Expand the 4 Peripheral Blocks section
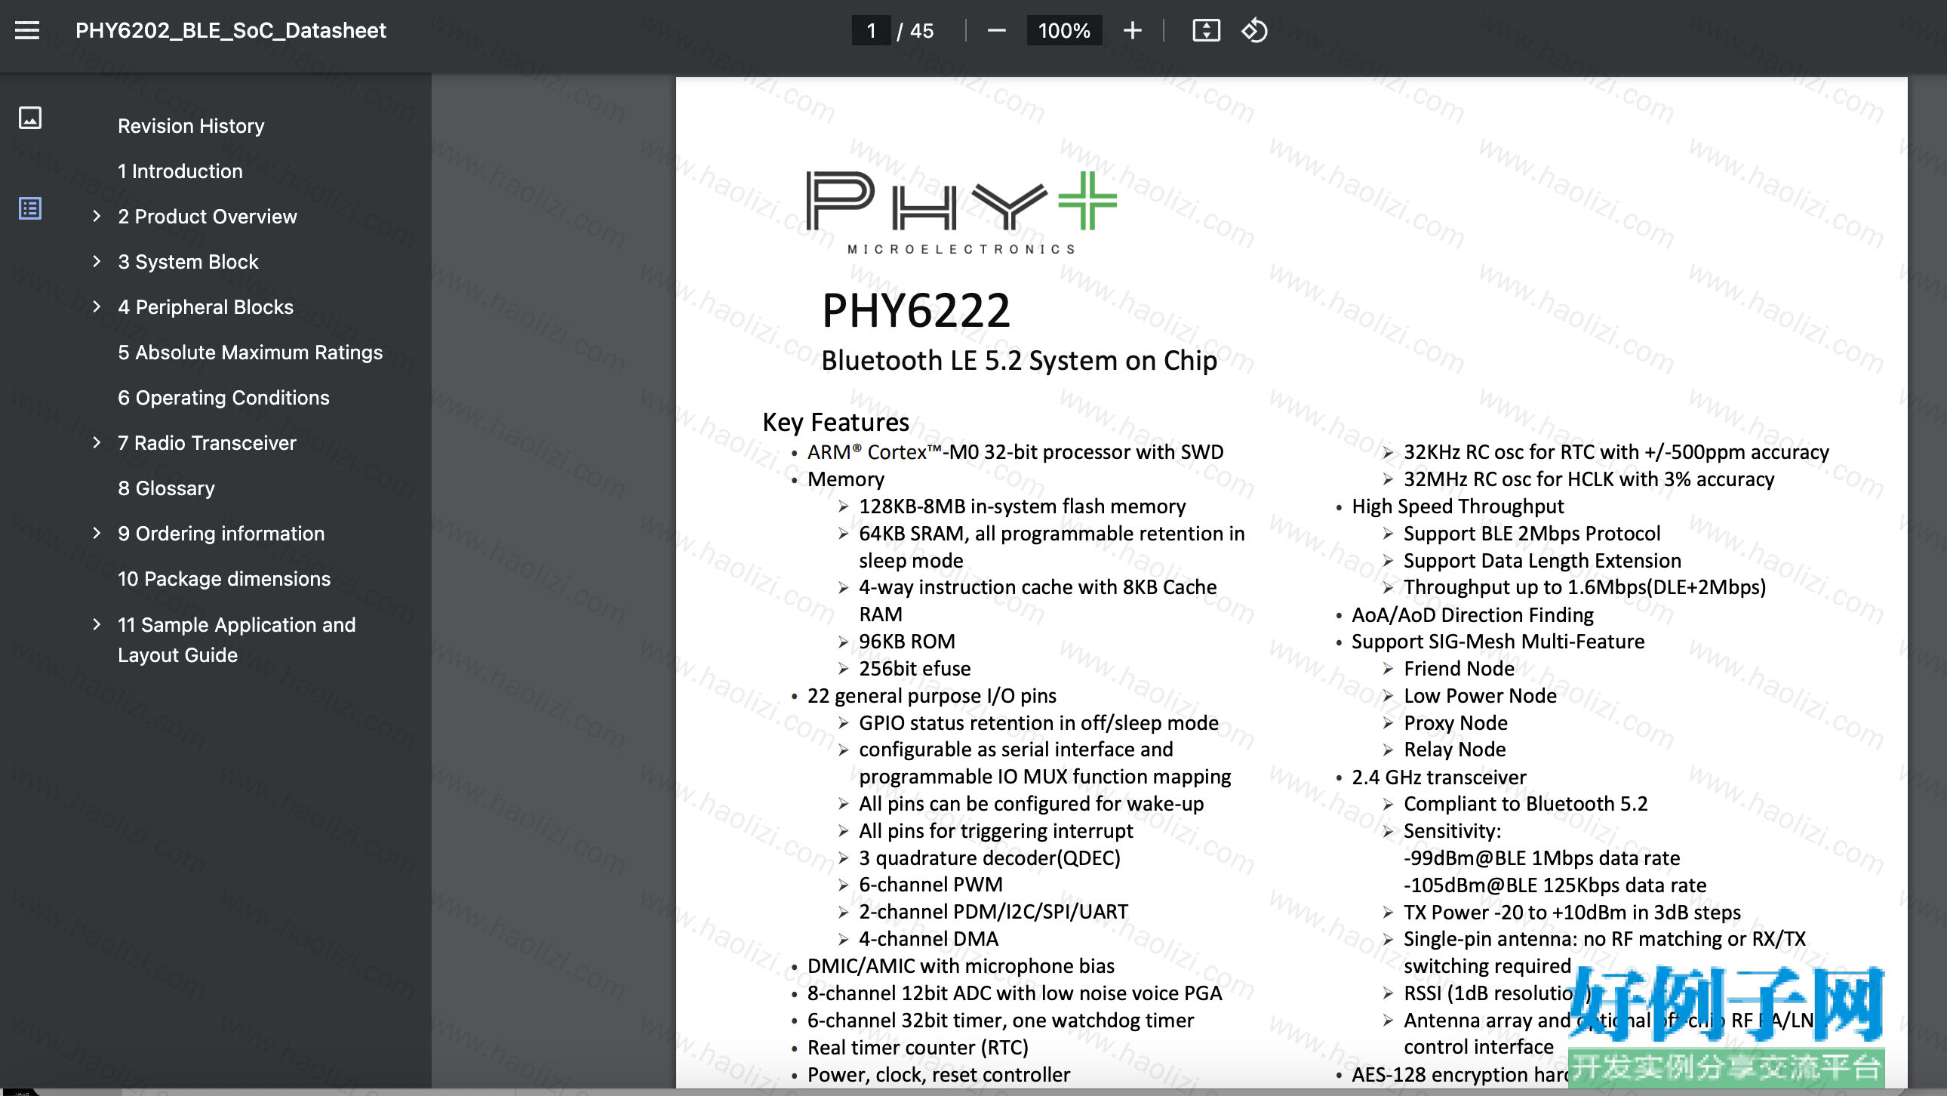The image size is (1947, 1096). [x=97, y=307]
